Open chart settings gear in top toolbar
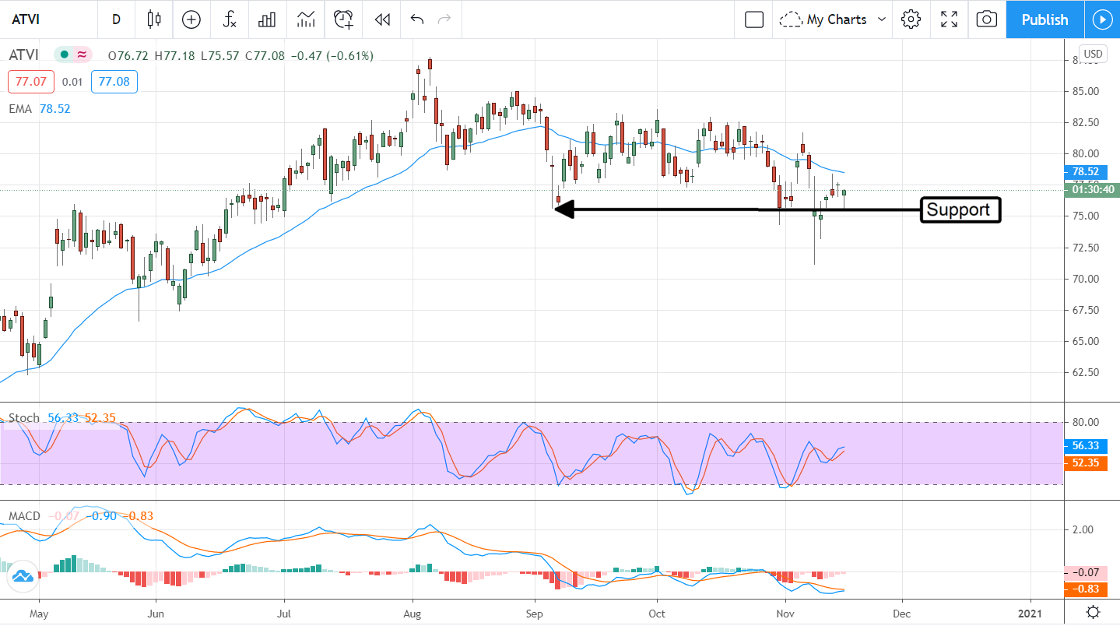Image resolution: width=1120 pixels, height=626 pixels. tap(911, 19)
